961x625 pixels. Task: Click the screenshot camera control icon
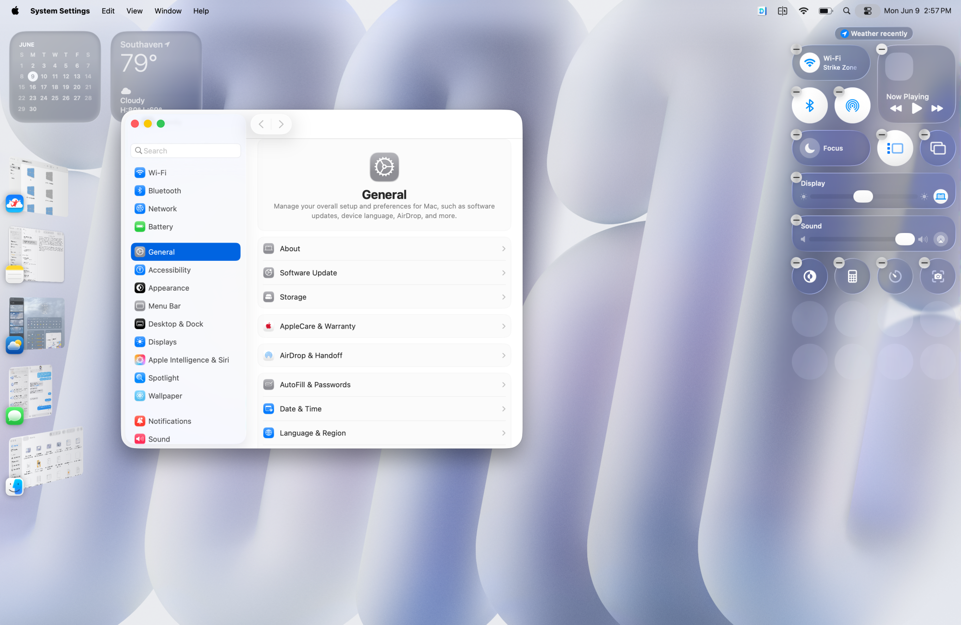937,277
